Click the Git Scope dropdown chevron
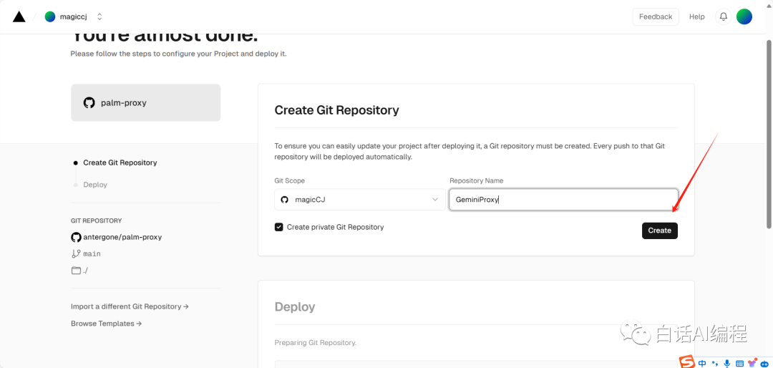Viewport: 773px width, 368px height. tap(435, 200)
